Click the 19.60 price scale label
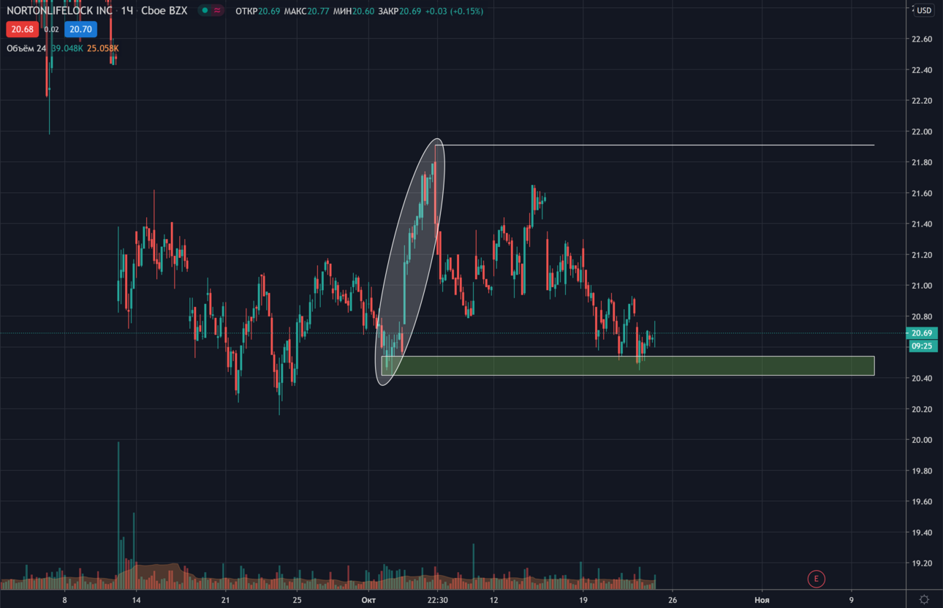 (922, 502)
